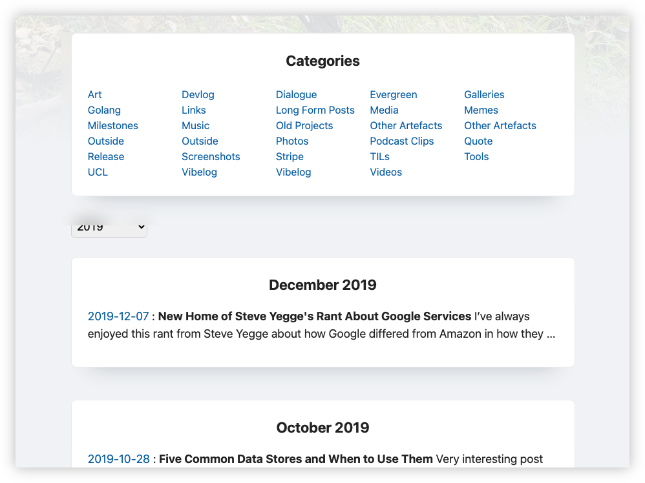Open the Stripe category
The image size is (645, 483).
(x=290, y=157)
